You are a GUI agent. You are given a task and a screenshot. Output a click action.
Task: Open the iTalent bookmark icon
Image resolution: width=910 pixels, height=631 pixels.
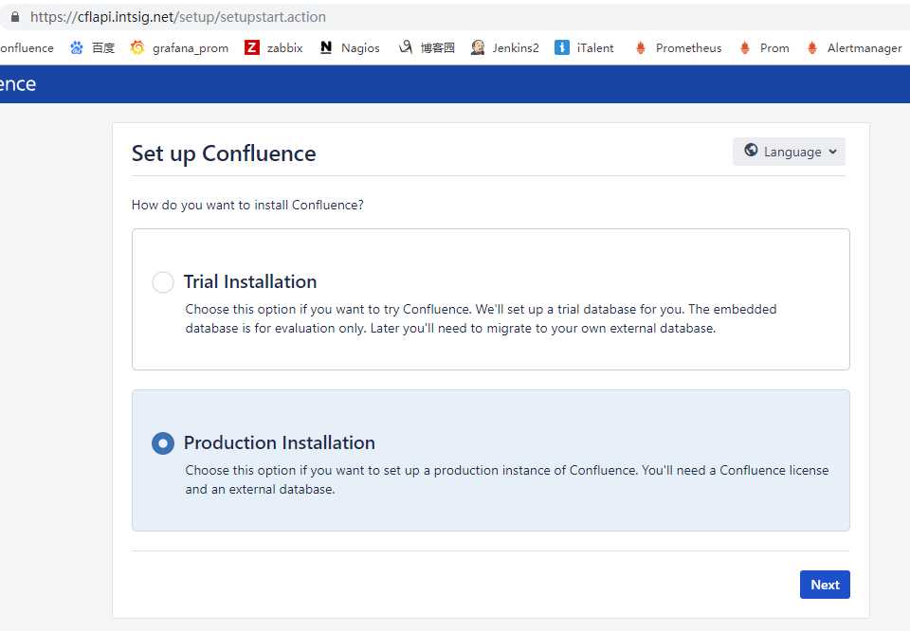click(562, 47)
